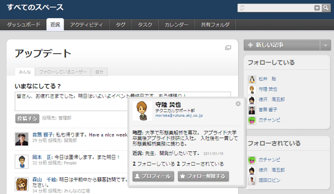Click the 投稿する button

pos(27,118)
